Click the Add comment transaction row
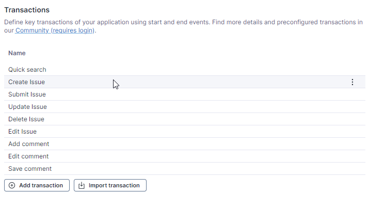369x209 pixels. click(x=29, y=144)
